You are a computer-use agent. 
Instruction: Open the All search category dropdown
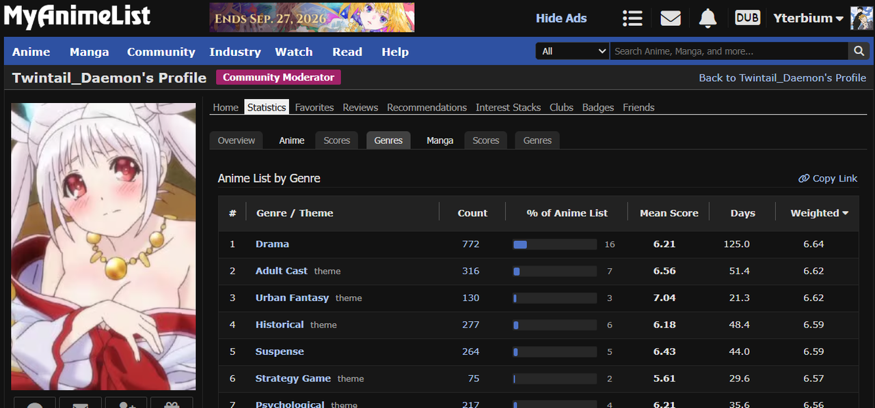click(x=573, y=51)
